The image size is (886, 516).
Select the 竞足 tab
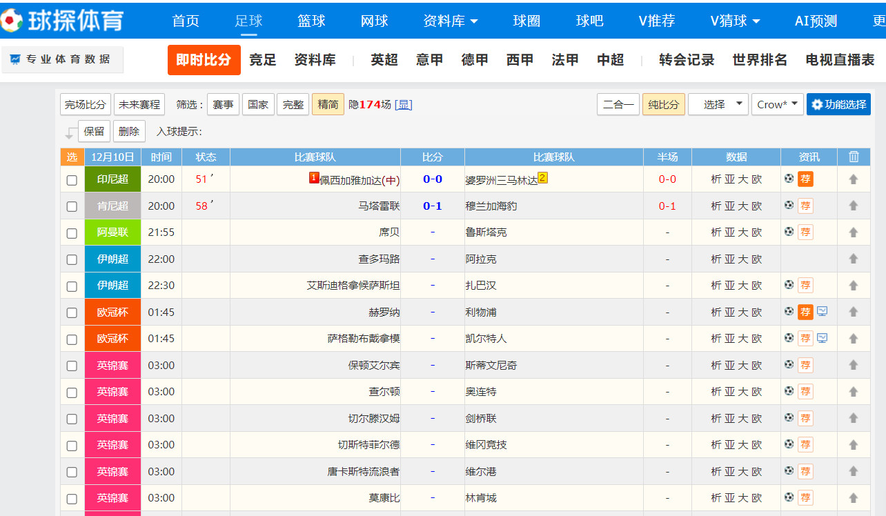tap(263, 60)
